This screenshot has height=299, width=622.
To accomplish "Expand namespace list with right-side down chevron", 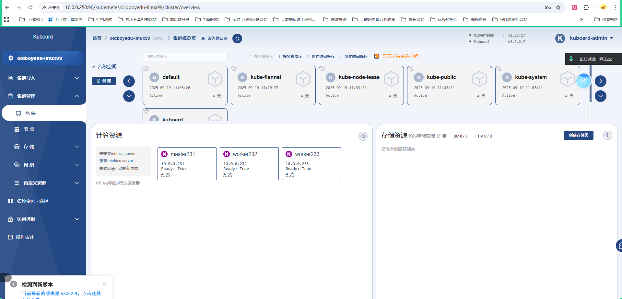I will (x=601, y=96).
